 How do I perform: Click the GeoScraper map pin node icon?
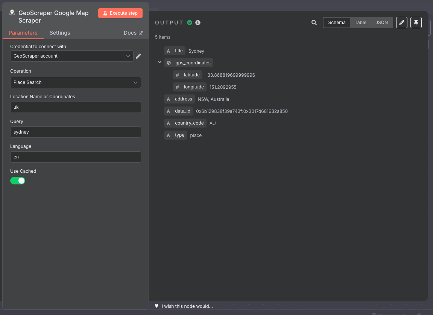[12, 13]
